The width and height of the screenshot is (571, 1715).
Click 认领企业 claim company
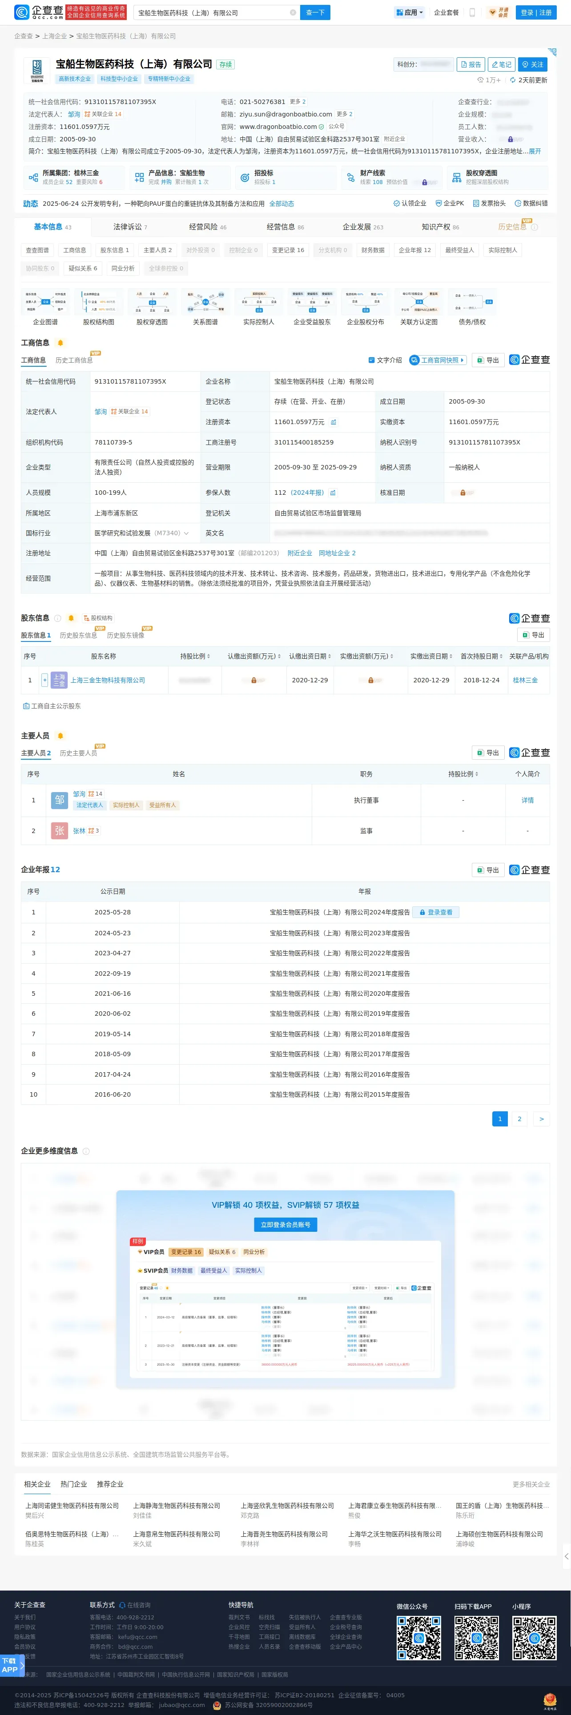(410, 204)
